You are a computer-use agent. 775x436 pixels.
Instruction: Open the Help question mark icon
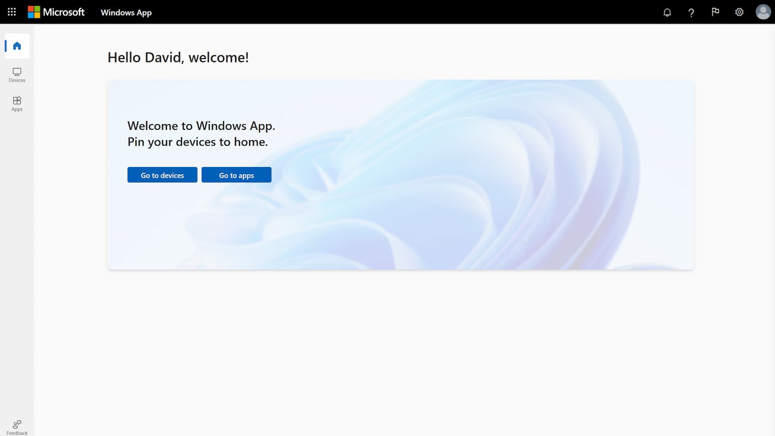pos(691,12)
